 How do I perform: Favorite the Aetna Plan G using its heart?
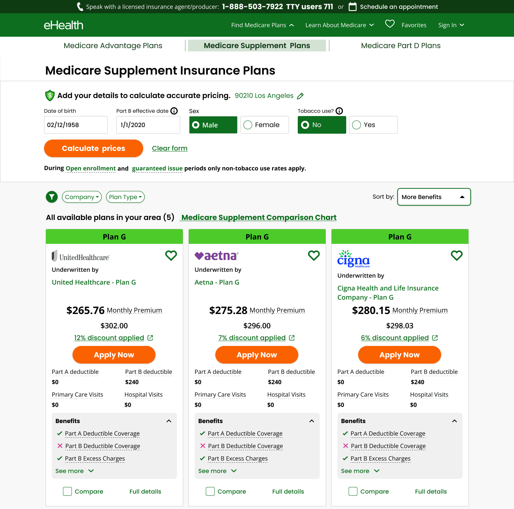(x=314, y=255)
